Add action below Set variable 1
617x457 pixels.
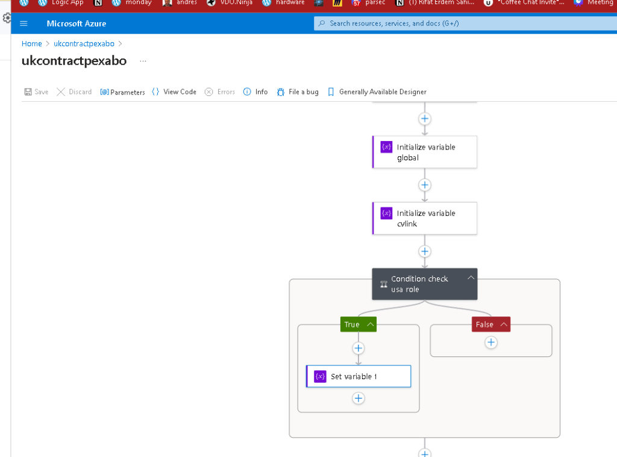tap(358, 399)
